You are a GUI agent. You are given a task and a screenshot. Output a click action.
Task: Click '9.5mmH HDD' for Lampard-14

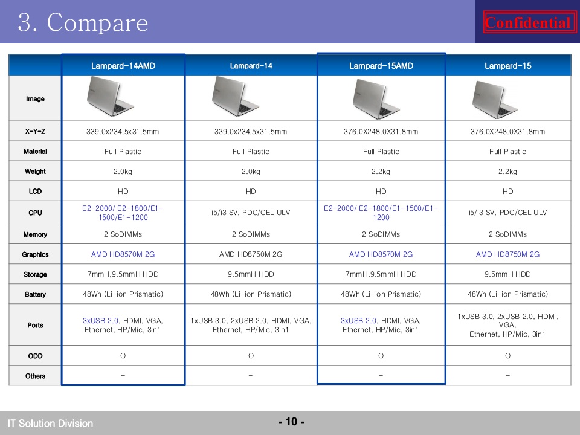coord(251,274)
